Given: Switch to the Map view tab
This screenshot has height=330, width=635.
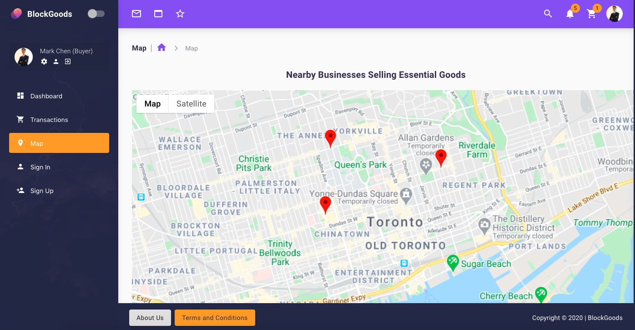Looking at the screenshot, I should click(x=152, y=104).
